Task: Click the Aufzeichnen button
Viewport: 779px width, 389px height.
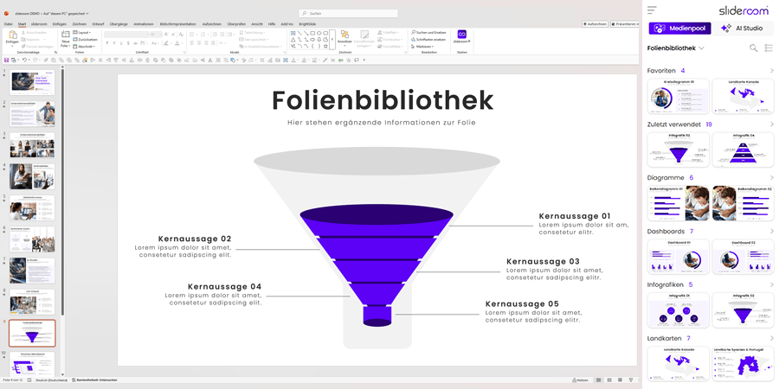Action: click(x=596, y=24)
